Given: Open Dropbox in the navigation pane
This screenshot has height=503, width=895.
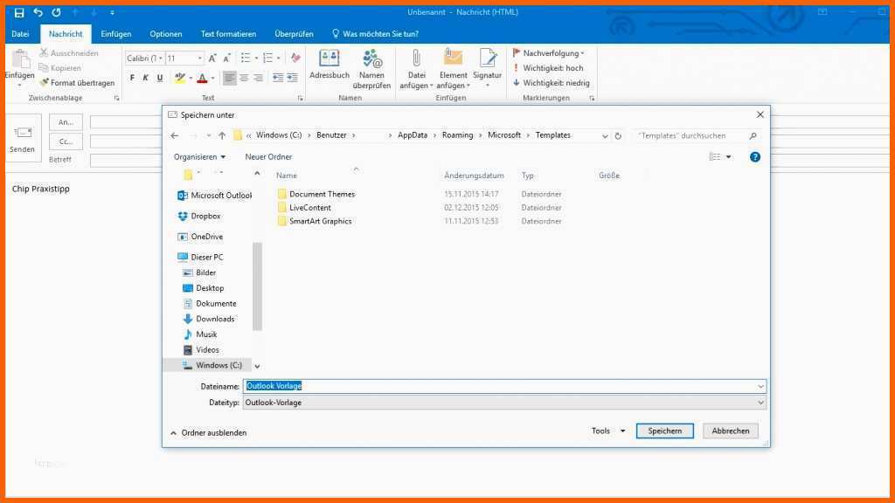Looking at the screenshot, I should (x=198, y=217).
